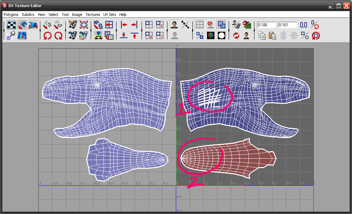Click the cut UVs scissors icon
The image size is (352, 214).
click(73, 25)
